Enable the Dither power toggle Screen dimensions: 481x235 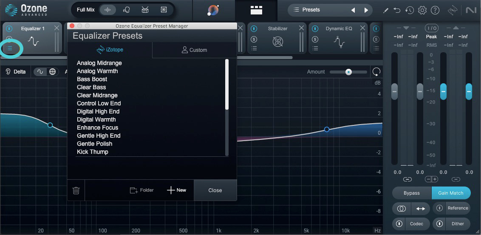tap(440, 224)
